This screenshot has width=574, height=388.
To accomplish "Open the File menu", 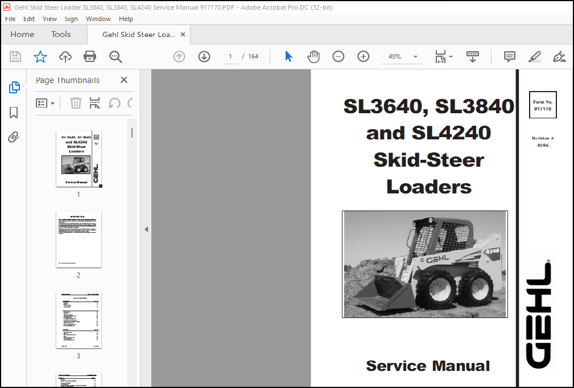I will [x=10, y=19].
